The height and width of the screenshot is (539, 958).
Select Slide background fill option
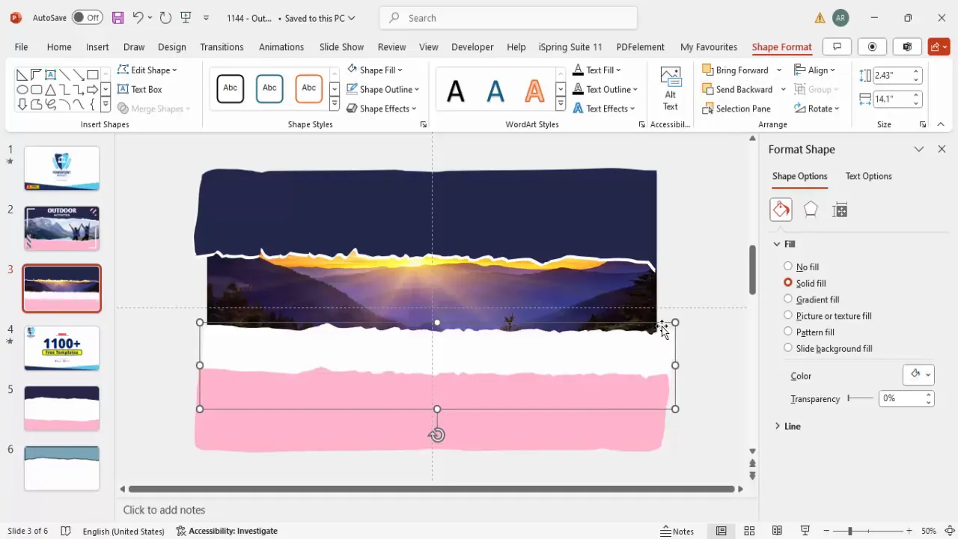click(827, 348)
